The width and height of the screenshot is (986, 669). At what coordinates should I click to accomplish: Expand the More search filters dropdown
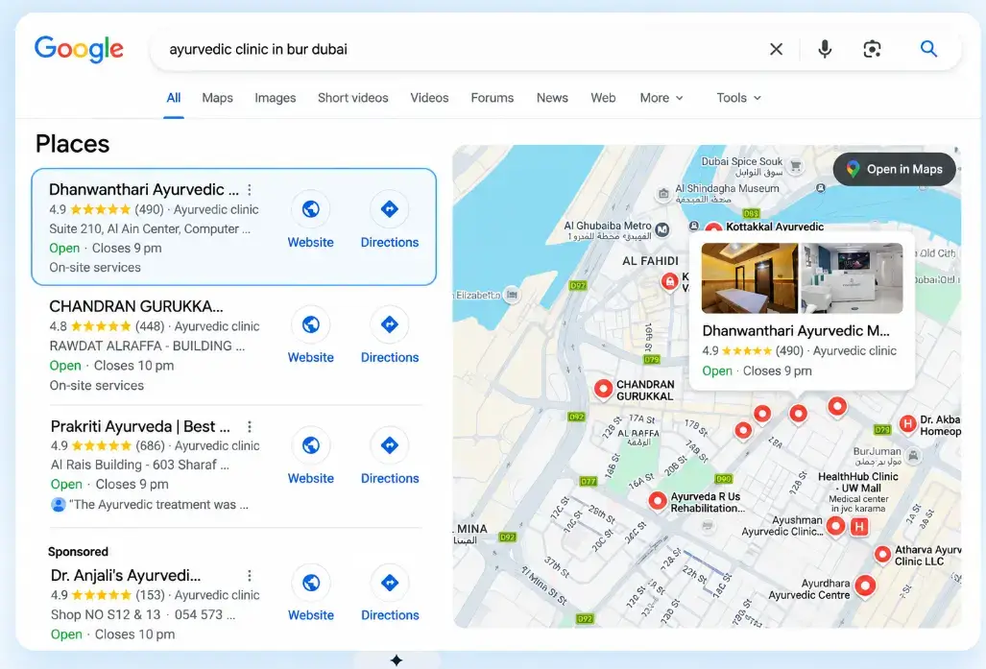click(x=661, y=98)
